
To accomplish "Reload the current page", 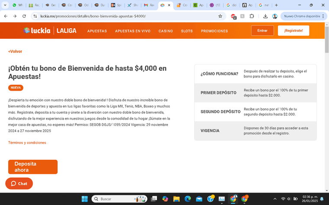I will [x=24, y=16].
